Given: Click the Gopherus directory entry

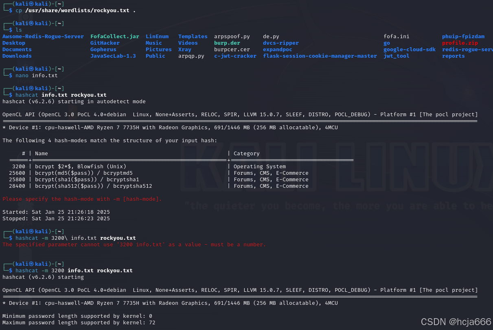Looking at the screenshot, I should [103, 50].
